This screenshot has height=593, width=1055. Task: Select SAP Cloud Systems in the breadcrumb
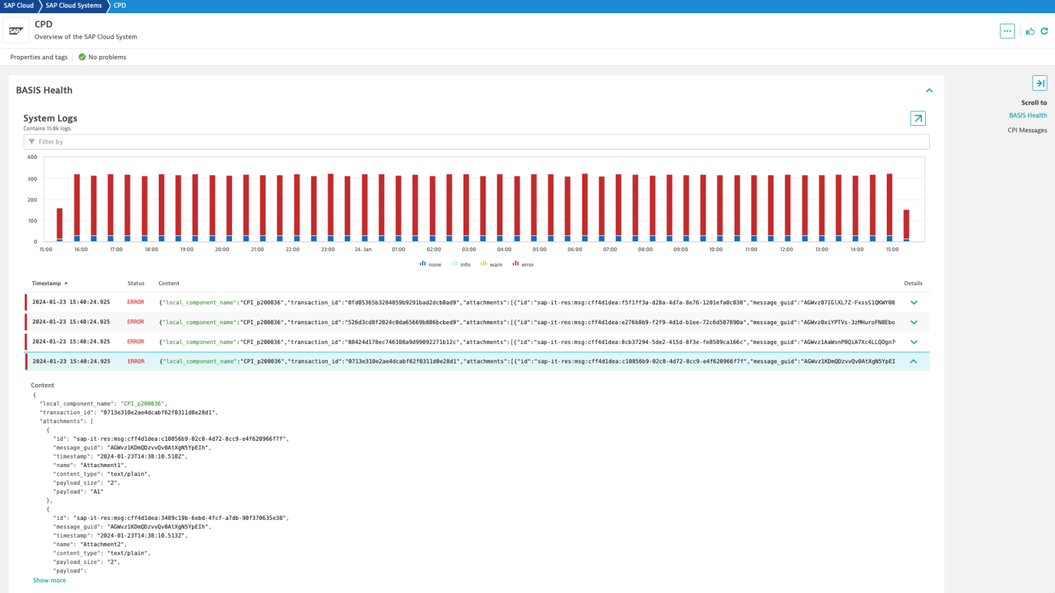tap(73, 5)
